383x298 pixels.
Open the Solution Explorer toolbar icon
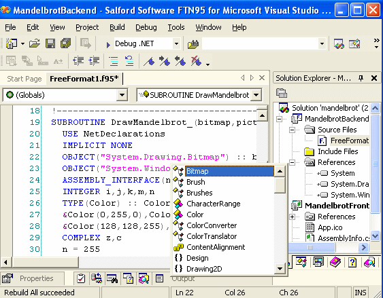pyautogui.click(x=339, y=44)
